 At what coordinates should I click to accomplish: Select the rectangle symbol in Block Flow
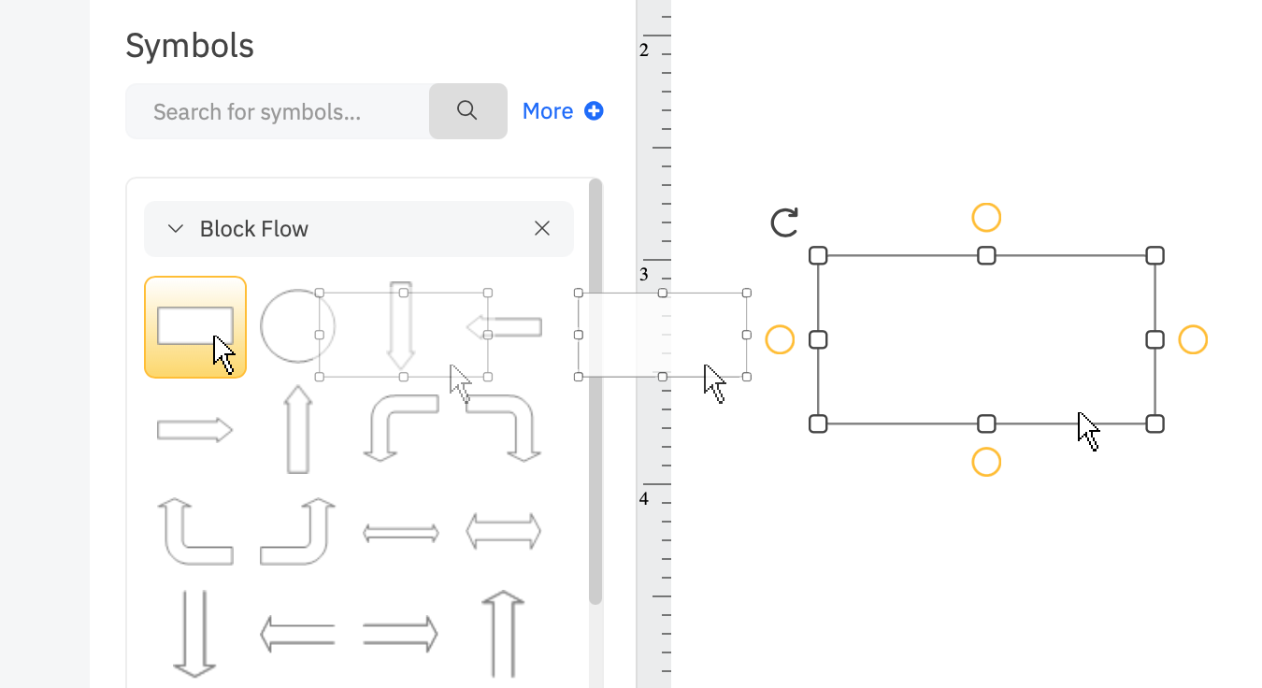click(194, 325)
